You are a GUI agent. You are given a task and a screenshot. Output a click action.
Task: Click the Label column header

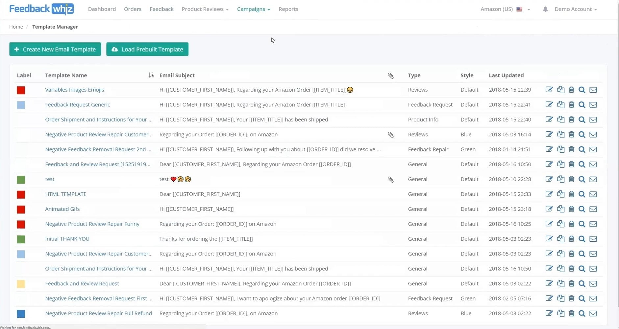(x=24, y=75)
